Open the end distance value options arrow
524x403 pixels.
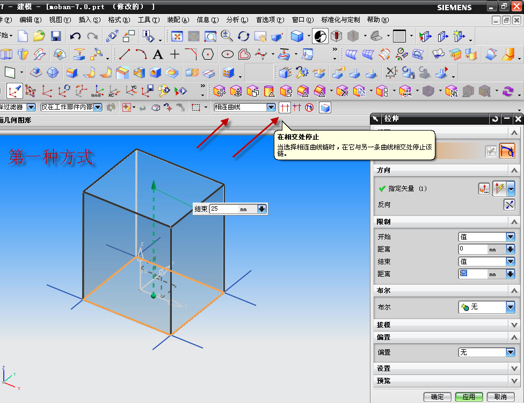pos(510,274)
